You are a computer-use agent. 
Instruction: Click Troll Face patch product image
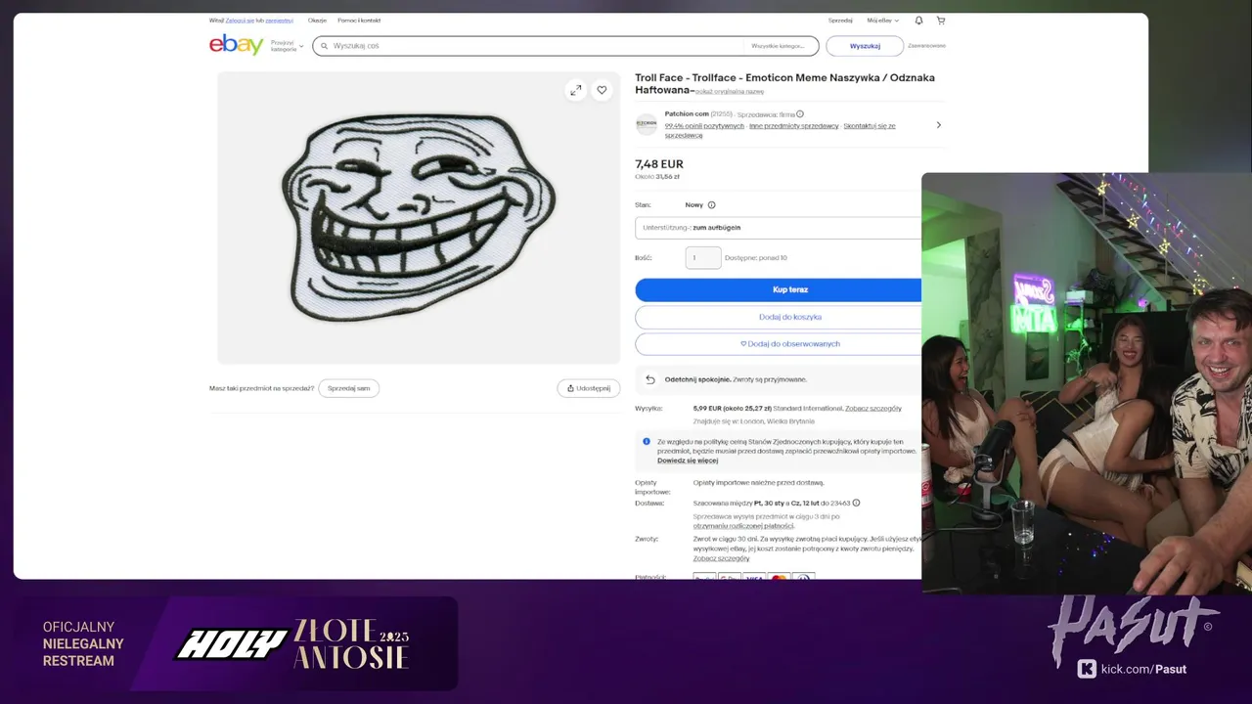(419, 217)
